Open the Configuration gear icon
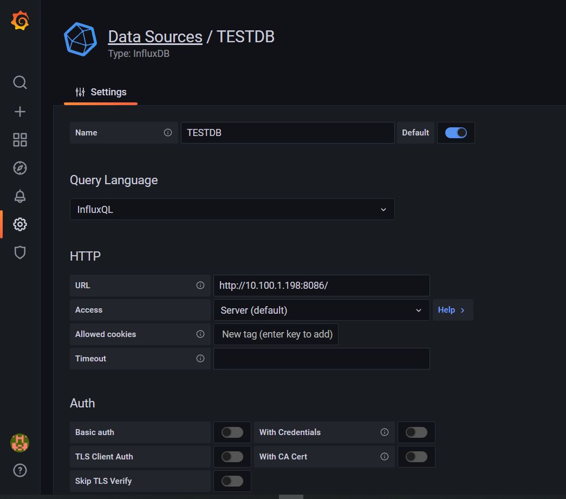 pos(20,224)
